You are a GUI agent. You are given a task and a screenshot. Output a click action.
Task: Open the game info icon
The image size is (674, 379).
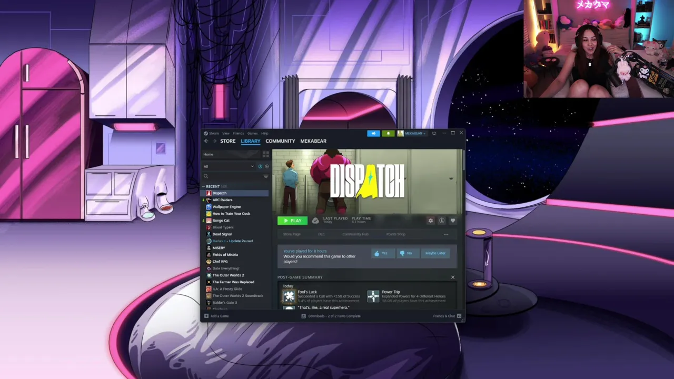coord(442,221)
